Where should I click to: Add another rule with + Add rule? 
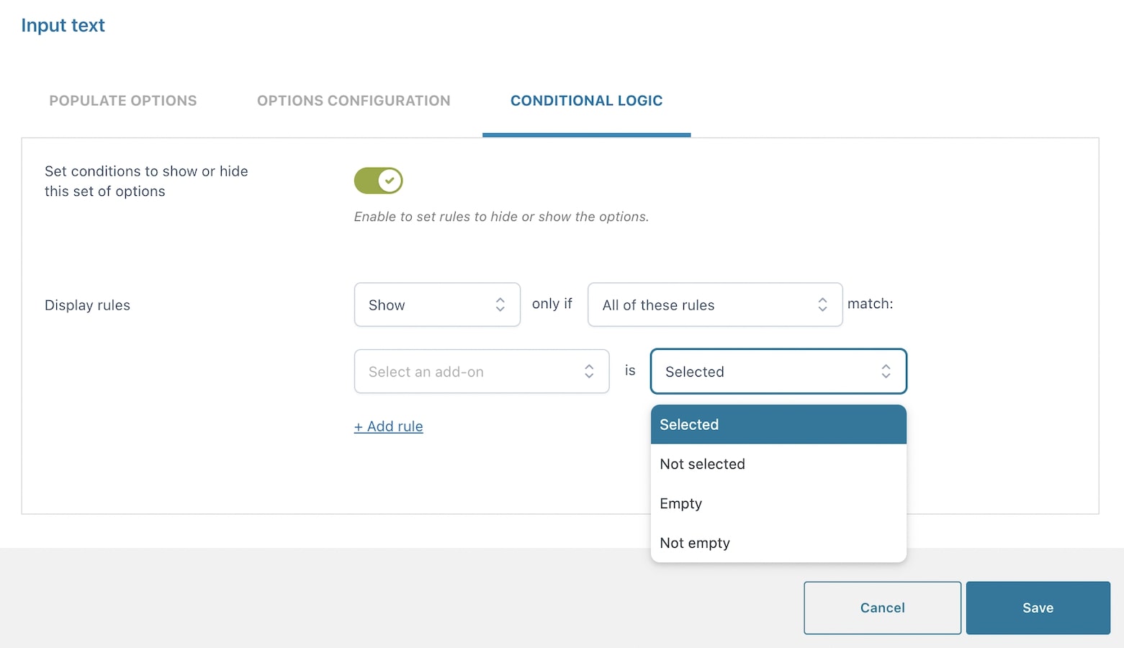388,426
